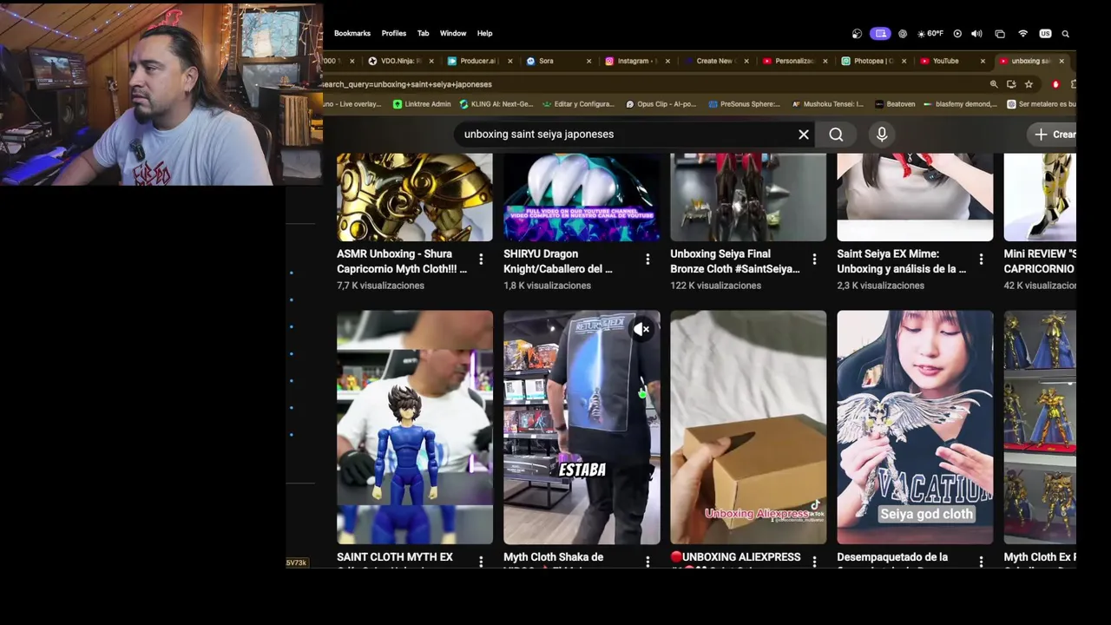Screen dimensions: 1111x625
Task: Open the PreSonus Sphere bookmark
Action: pos(744,104)
